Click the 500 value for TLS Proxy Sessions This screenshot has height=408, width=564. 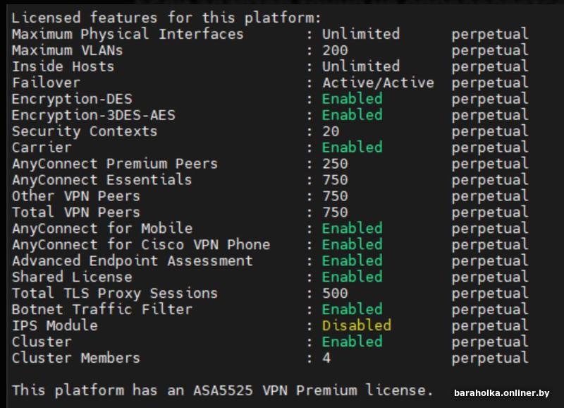click(335, 294)
